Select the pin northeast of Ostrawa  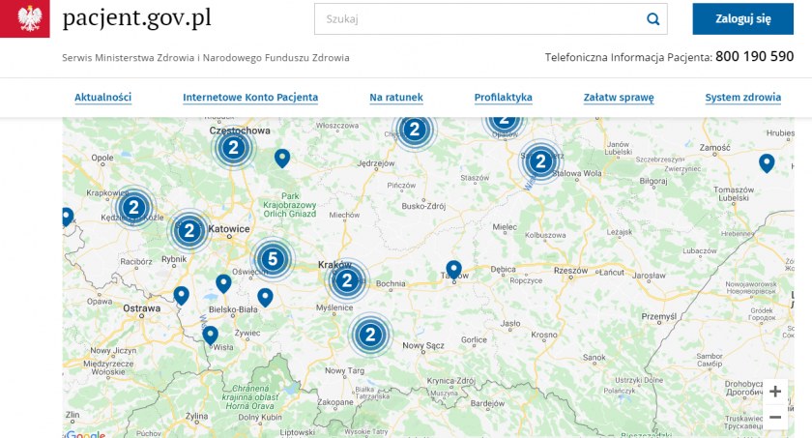tap(182, 296)
